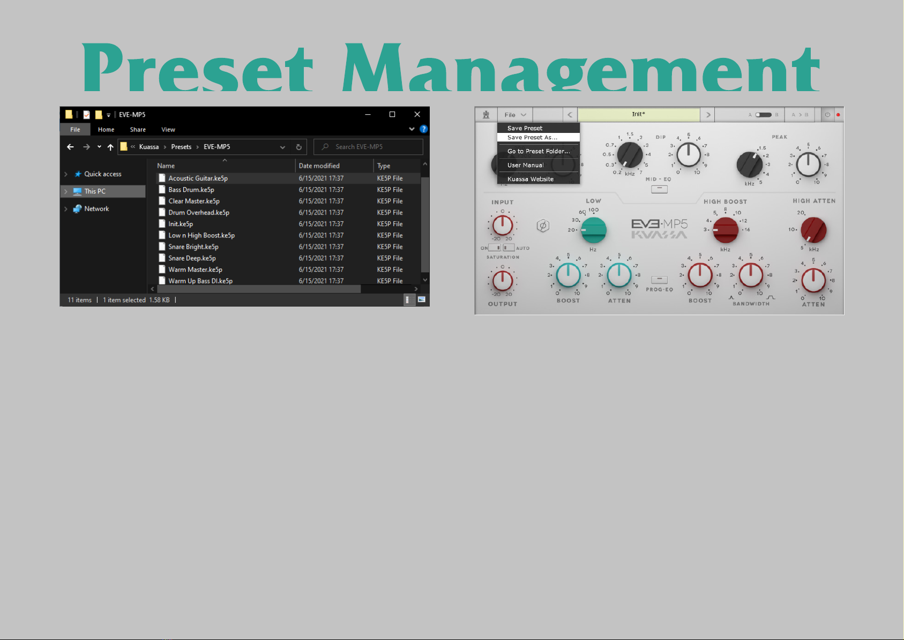Click the This PC computer icon
The image size is (904, 640).
pyautogui.click(x=77, y=191)
